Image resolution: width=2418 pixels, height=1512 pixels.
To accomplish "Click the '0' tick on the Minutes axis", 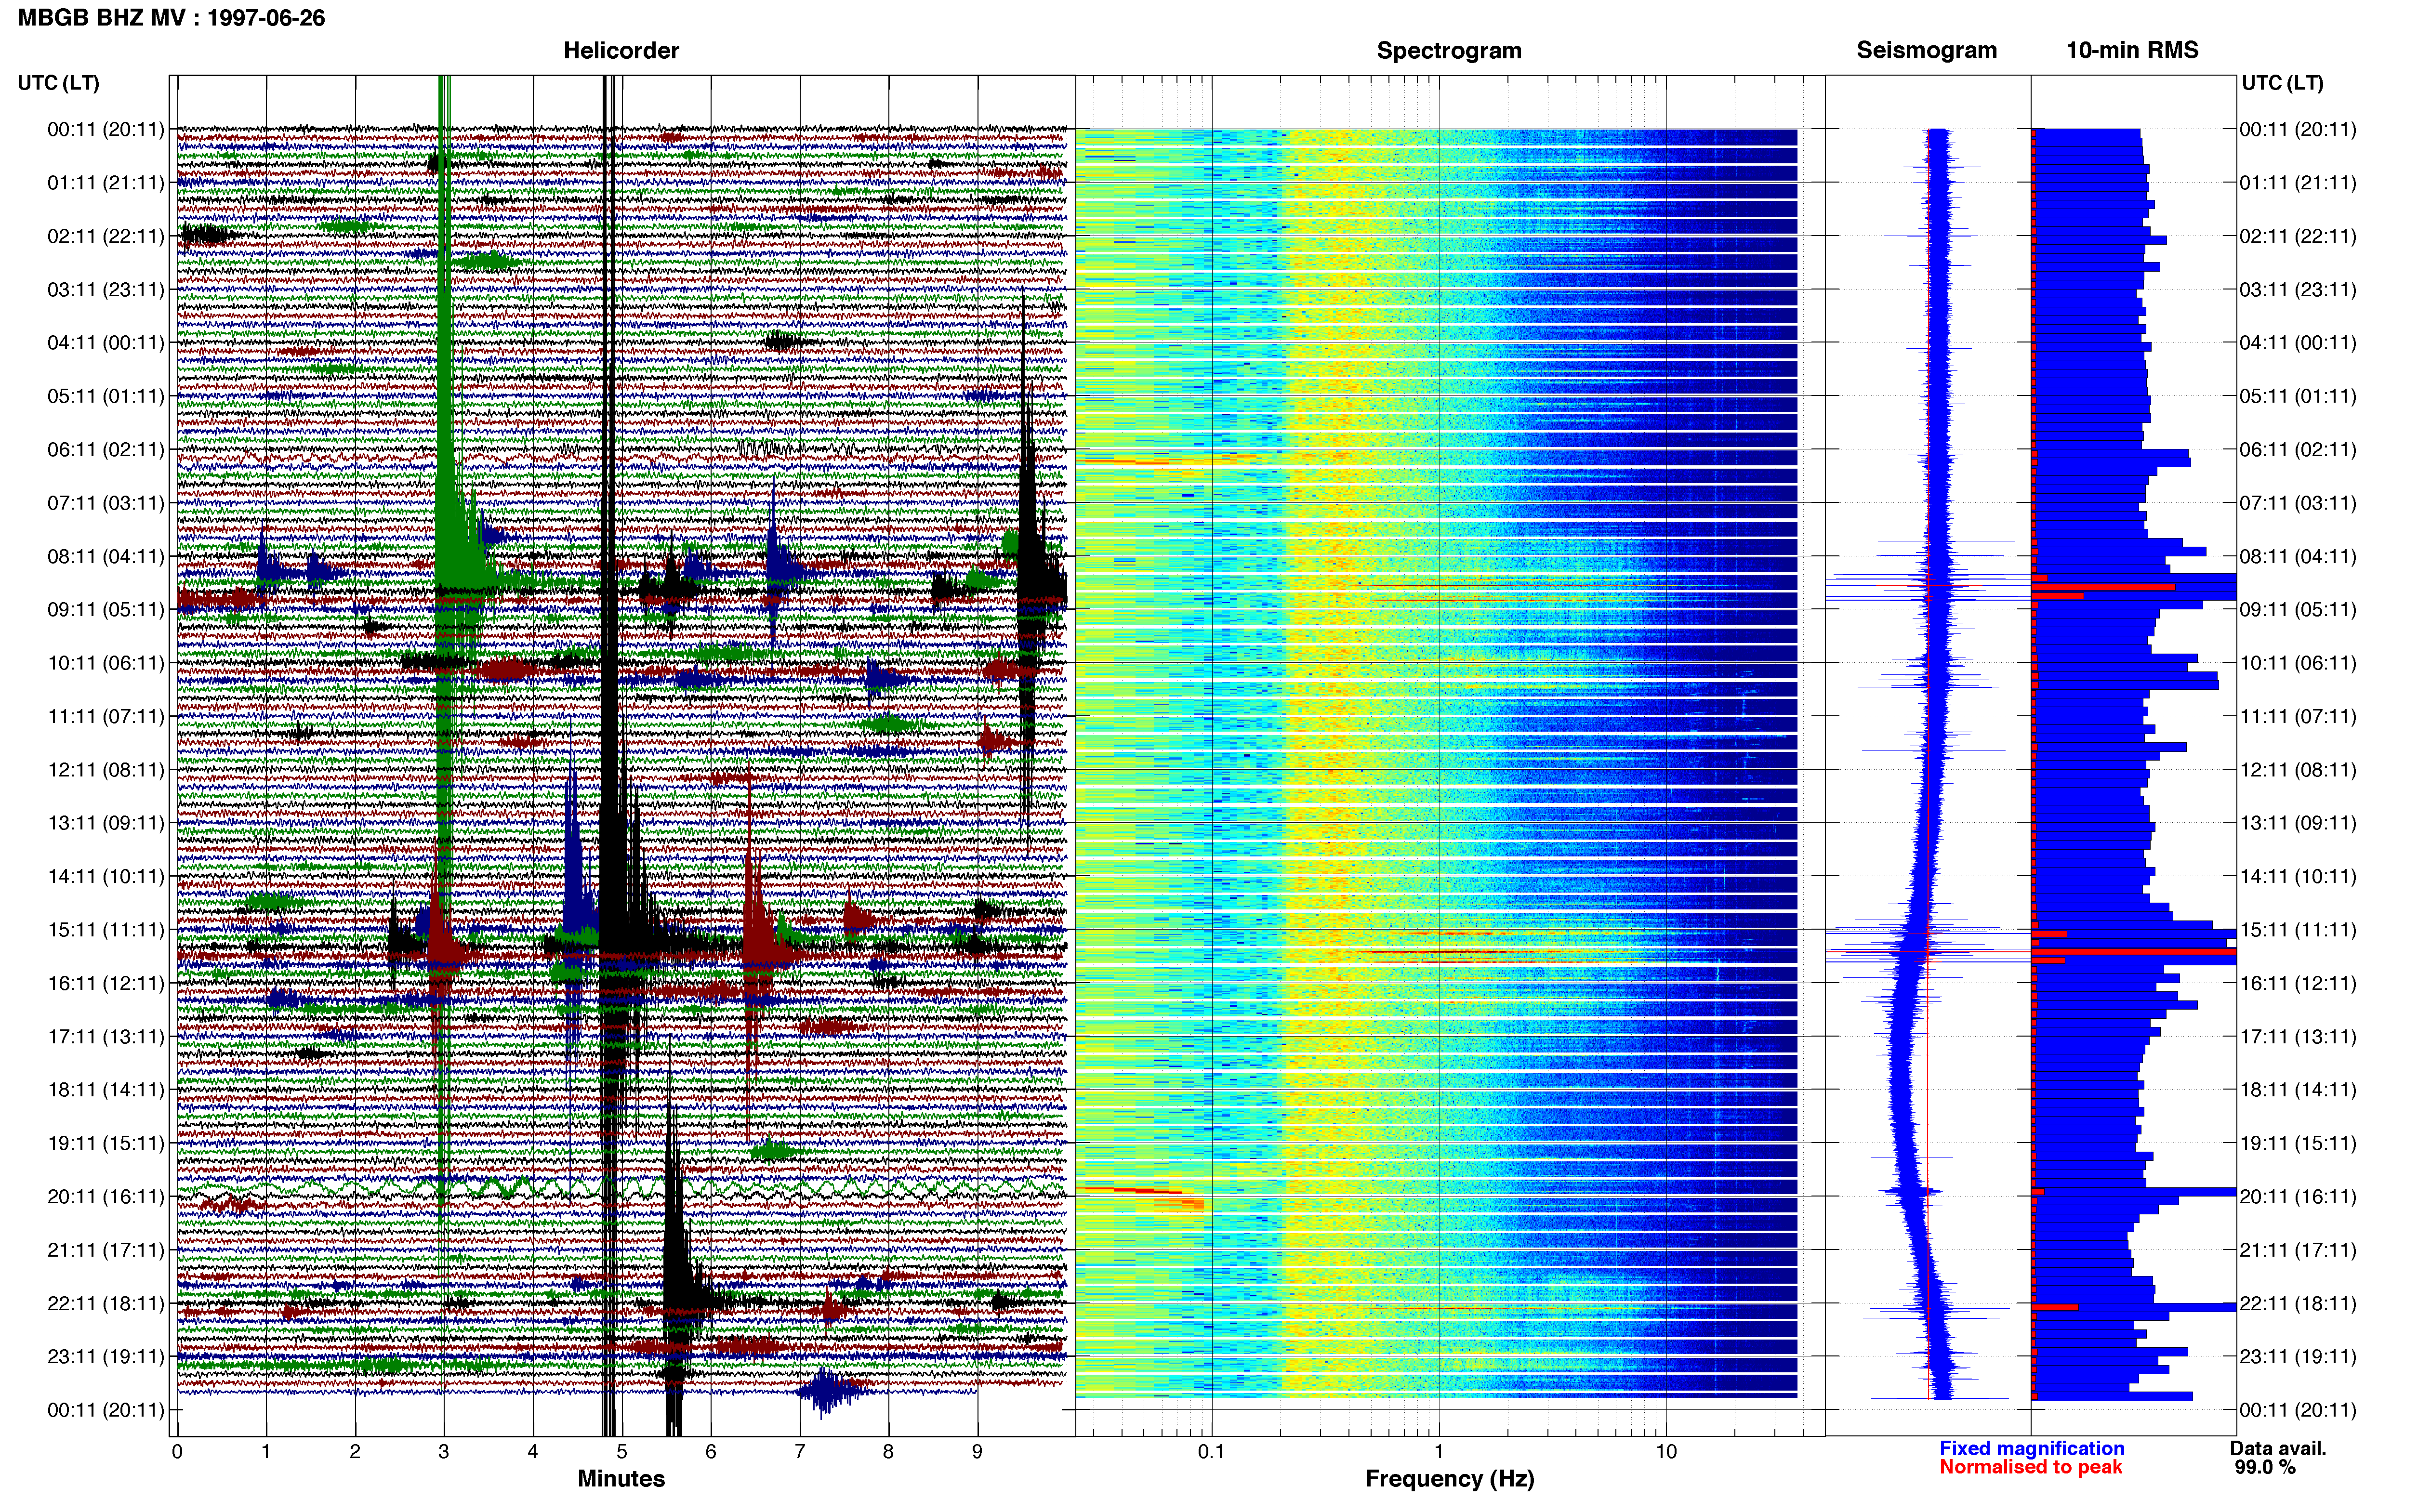I will tap(177, 1452).
